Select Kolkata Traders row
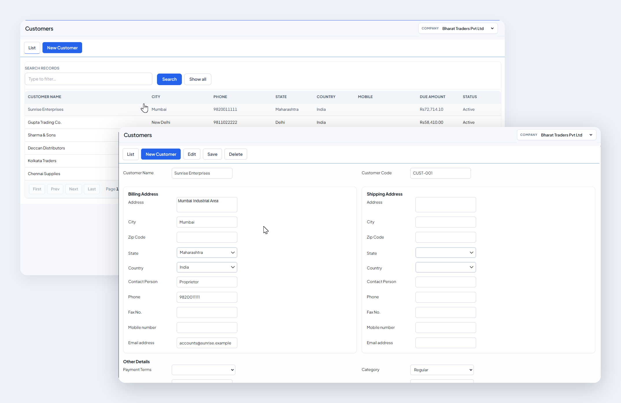Image resolution: width=621 pixels, height=403 pixels. (72, 161)
